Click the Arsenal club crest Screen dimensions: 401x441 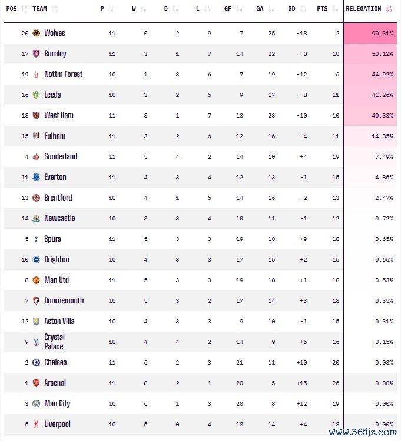37,383
